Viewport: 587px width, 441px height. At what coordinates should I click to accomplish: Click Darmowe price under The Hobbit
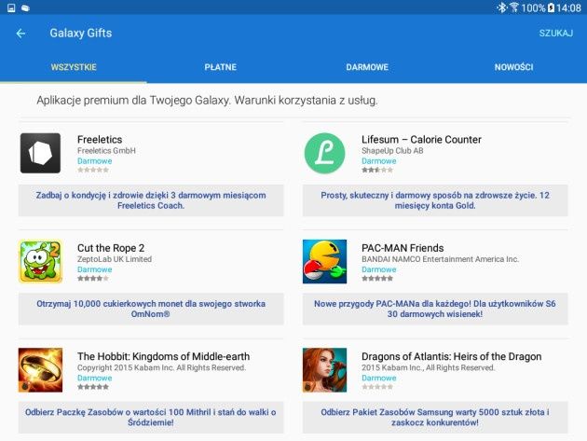click(95, 378)
